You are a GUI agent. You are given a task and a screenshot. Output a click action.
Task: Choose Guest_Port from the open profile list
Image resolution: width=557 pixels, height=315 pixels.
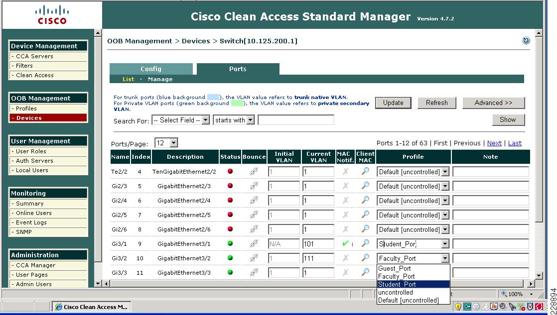click(414, 269)
